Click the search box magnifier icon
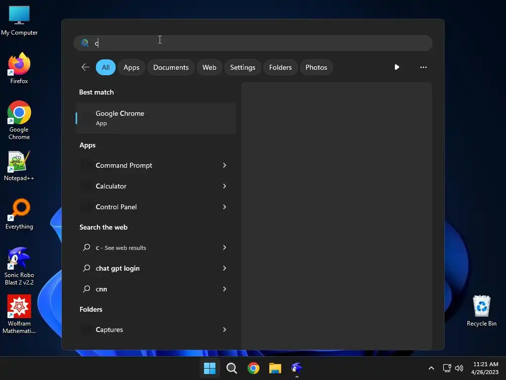The image size is (506, 380). pos(85,43)
